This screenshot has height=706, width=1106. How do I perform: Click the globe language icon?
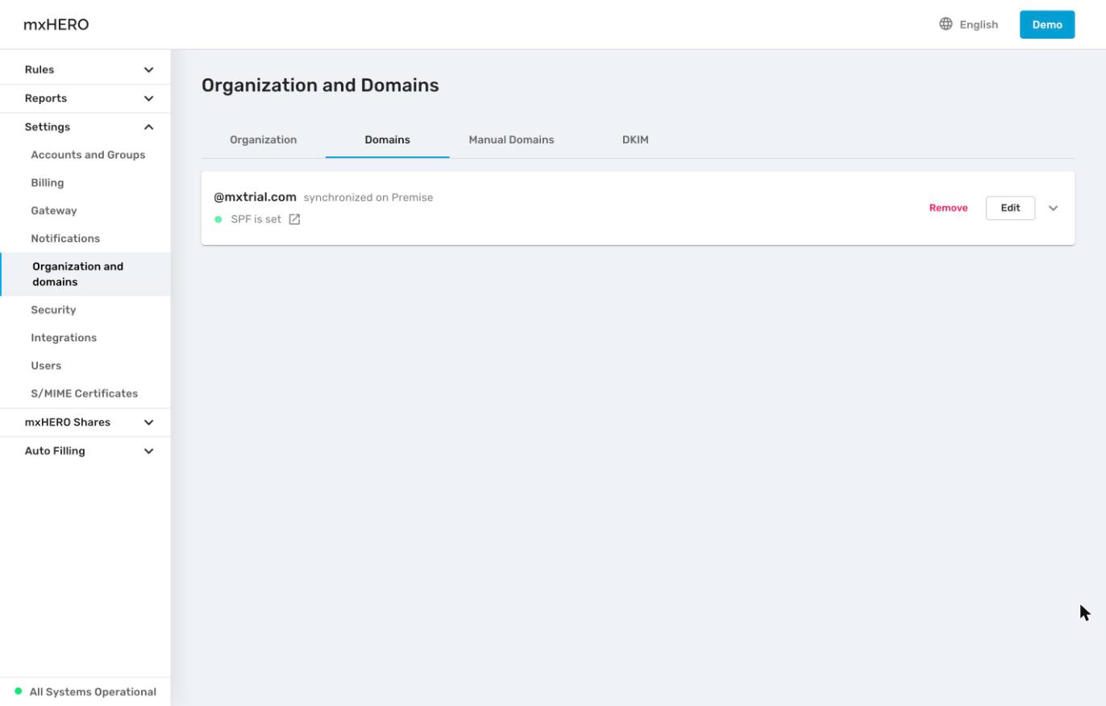(x=946, y=24)
